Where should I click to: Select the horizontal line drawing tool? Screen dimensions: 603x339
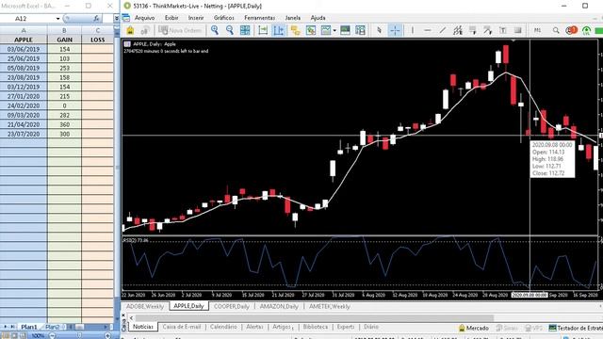click(427, 30)
